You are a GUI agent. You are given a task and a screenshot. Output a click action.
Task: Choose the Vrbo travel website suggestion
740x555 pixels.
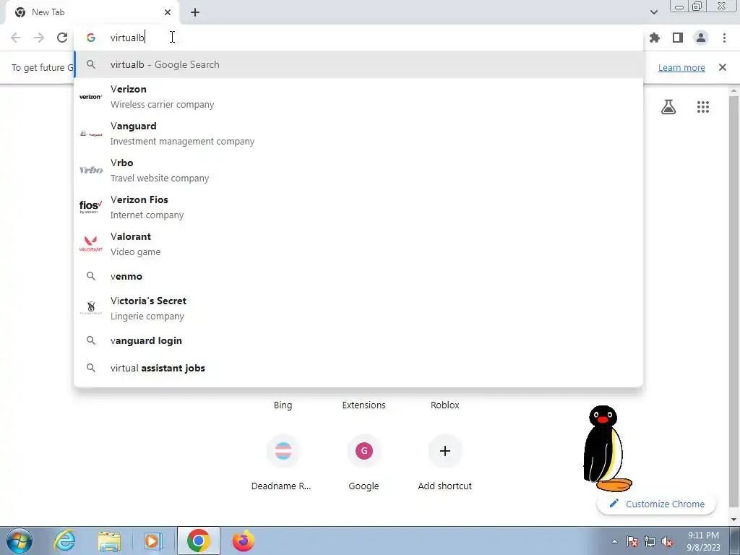click(358, 171)
